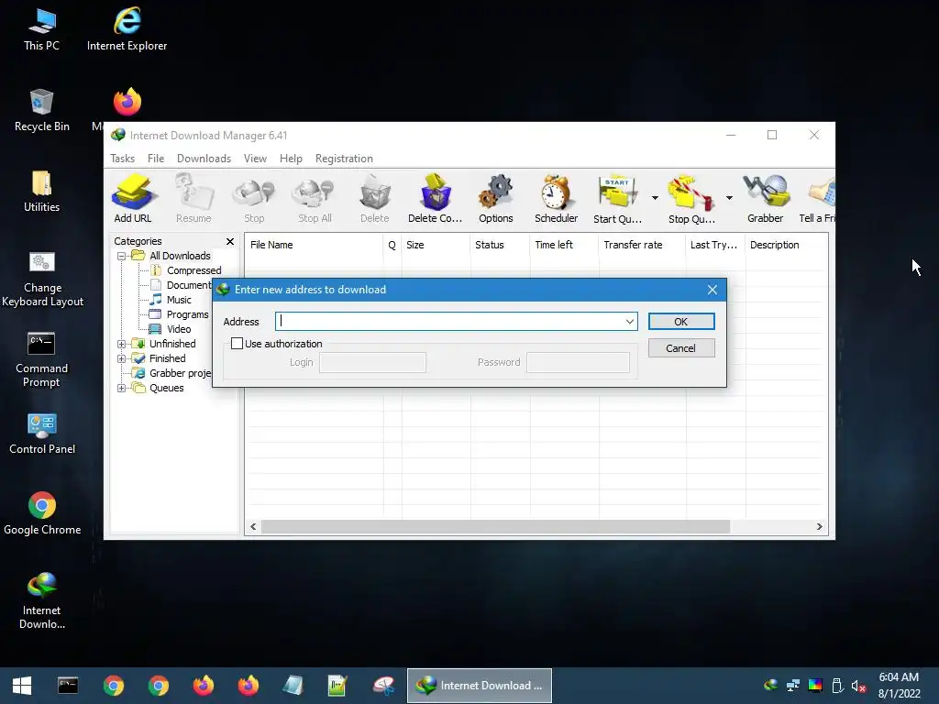Select the Recycle Bin desktop icon
Image resolution: width=939 pixels, height=704 pixels.
[x=42, y=110]
